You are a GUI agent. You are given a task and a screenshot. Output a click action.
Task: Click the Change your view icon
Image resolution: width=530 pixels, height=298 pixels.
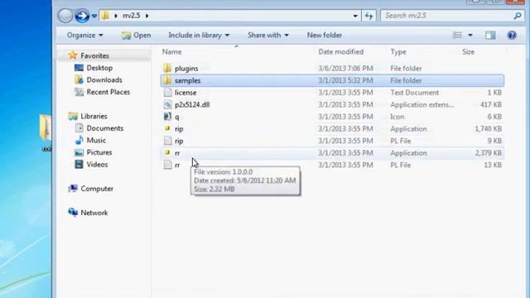tap(457, 35)
